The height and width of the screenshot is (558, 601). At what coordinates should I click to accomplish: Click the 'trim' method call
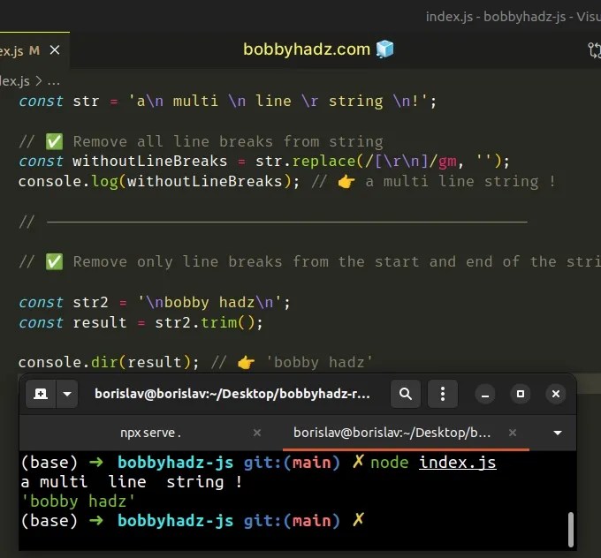tap(219, 322)
